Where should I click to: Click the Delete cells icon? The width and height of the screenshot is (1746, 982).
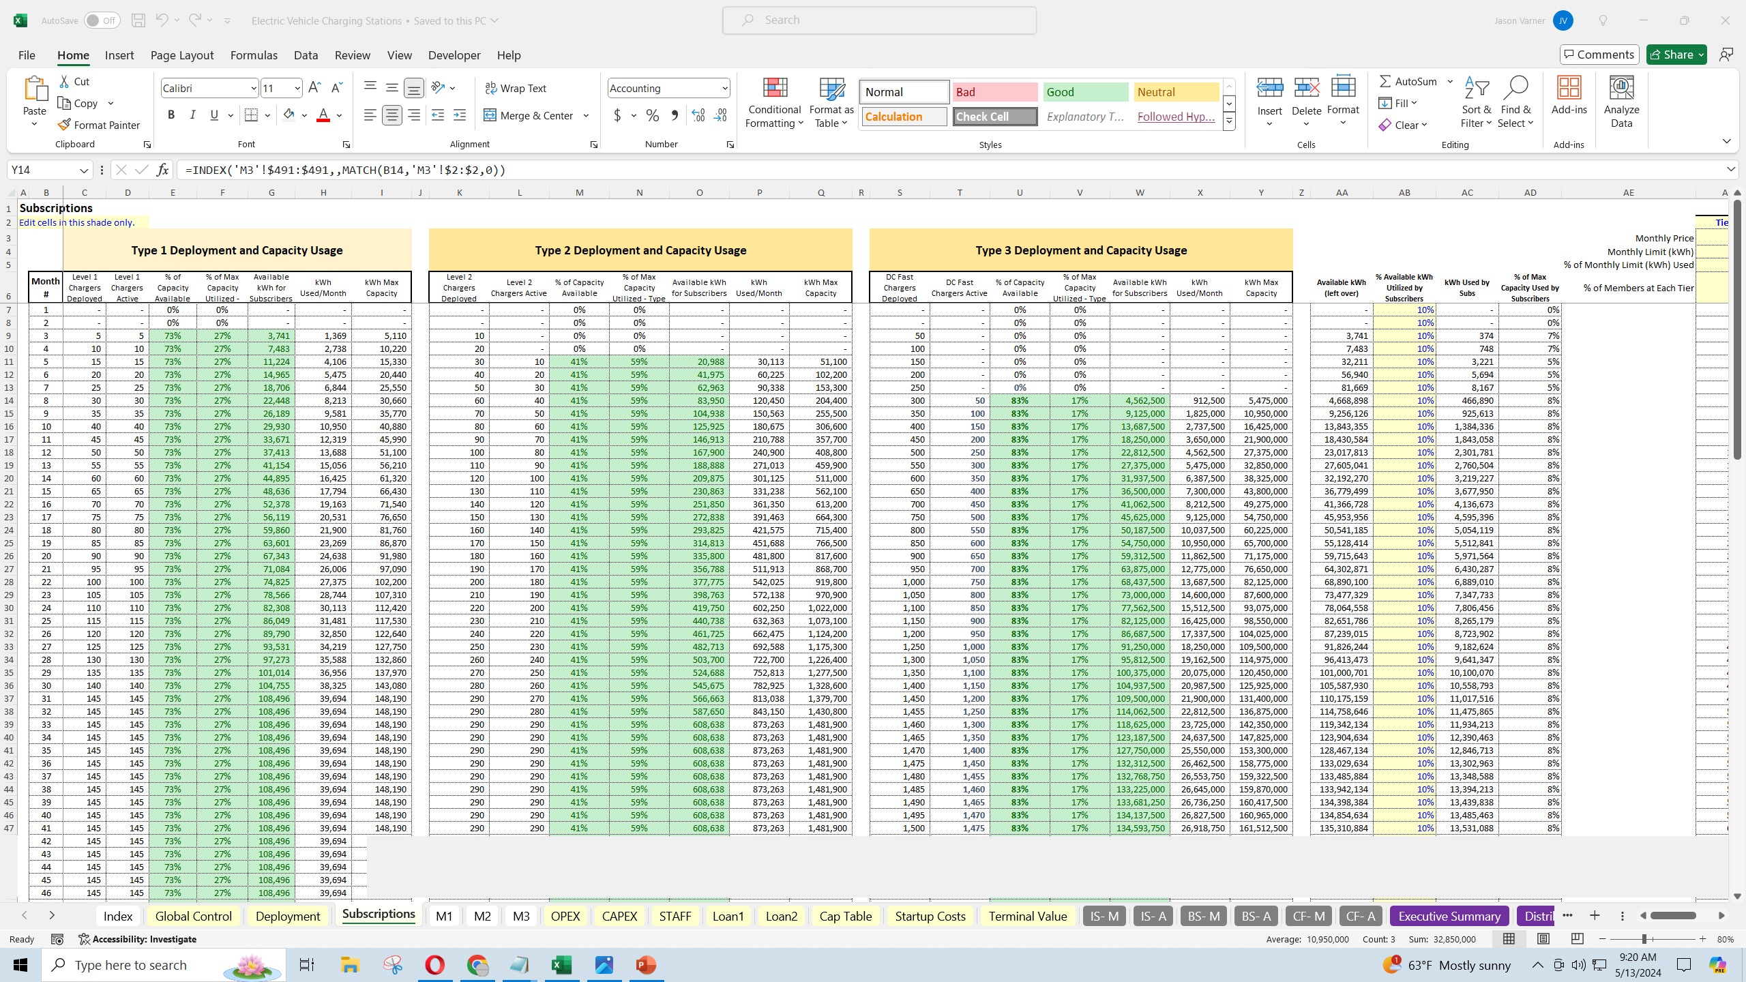click(1306, 89)
